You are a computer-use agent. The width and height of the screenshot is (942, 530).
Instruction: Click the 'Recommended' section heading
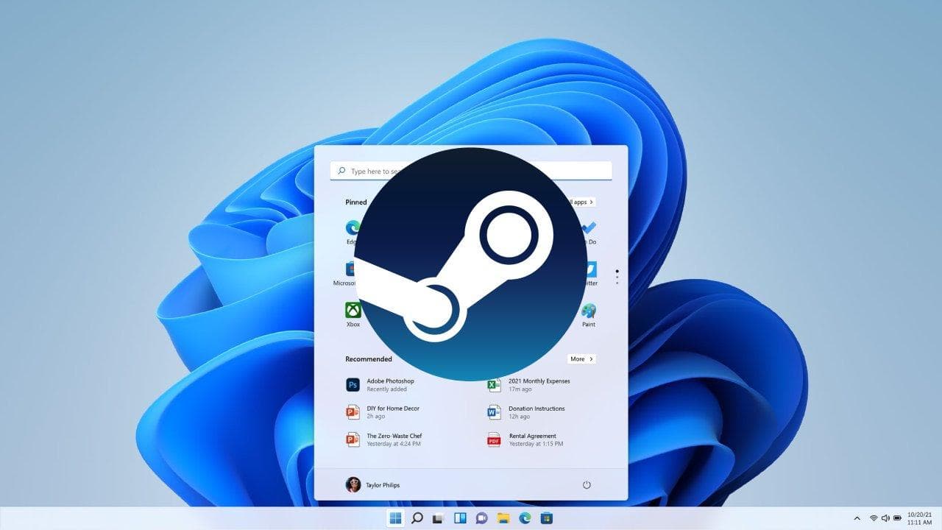pyautogui.click(x=369, y=359)
